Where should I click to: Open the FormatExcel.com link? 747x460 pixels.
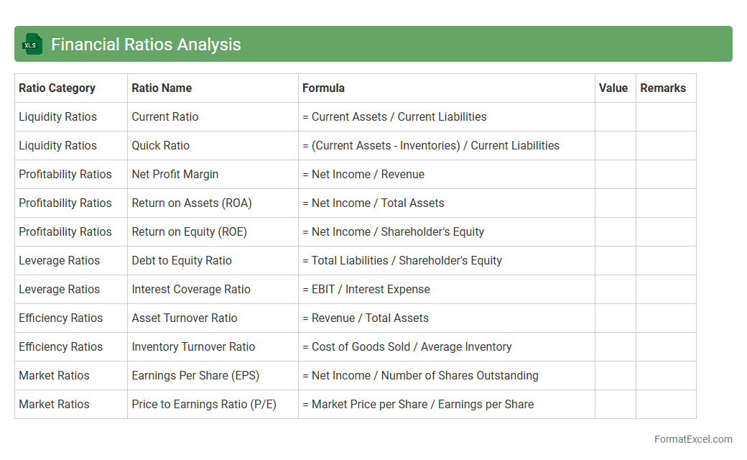pyautogui.click(x=692, y=439)
